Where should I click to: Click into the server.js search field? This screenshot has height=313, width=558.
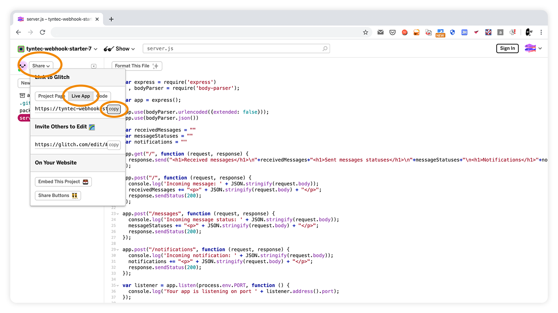(x=236, y=48)
